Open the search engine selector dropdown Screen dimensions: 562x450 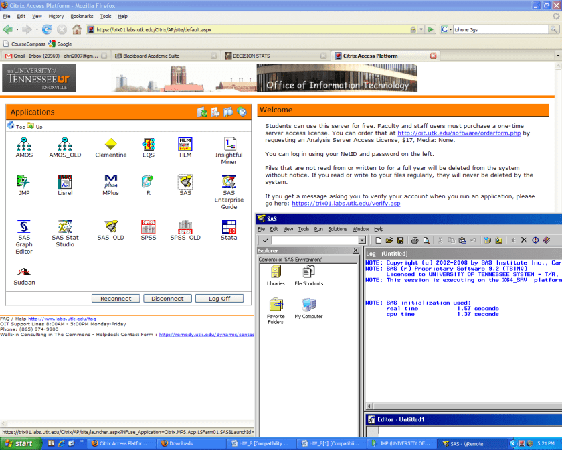click(x=446, y=29)
